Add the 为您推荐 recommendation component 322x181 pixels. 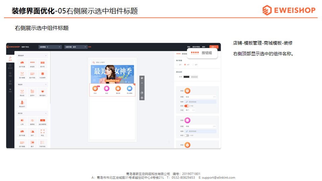pos(43,74)
